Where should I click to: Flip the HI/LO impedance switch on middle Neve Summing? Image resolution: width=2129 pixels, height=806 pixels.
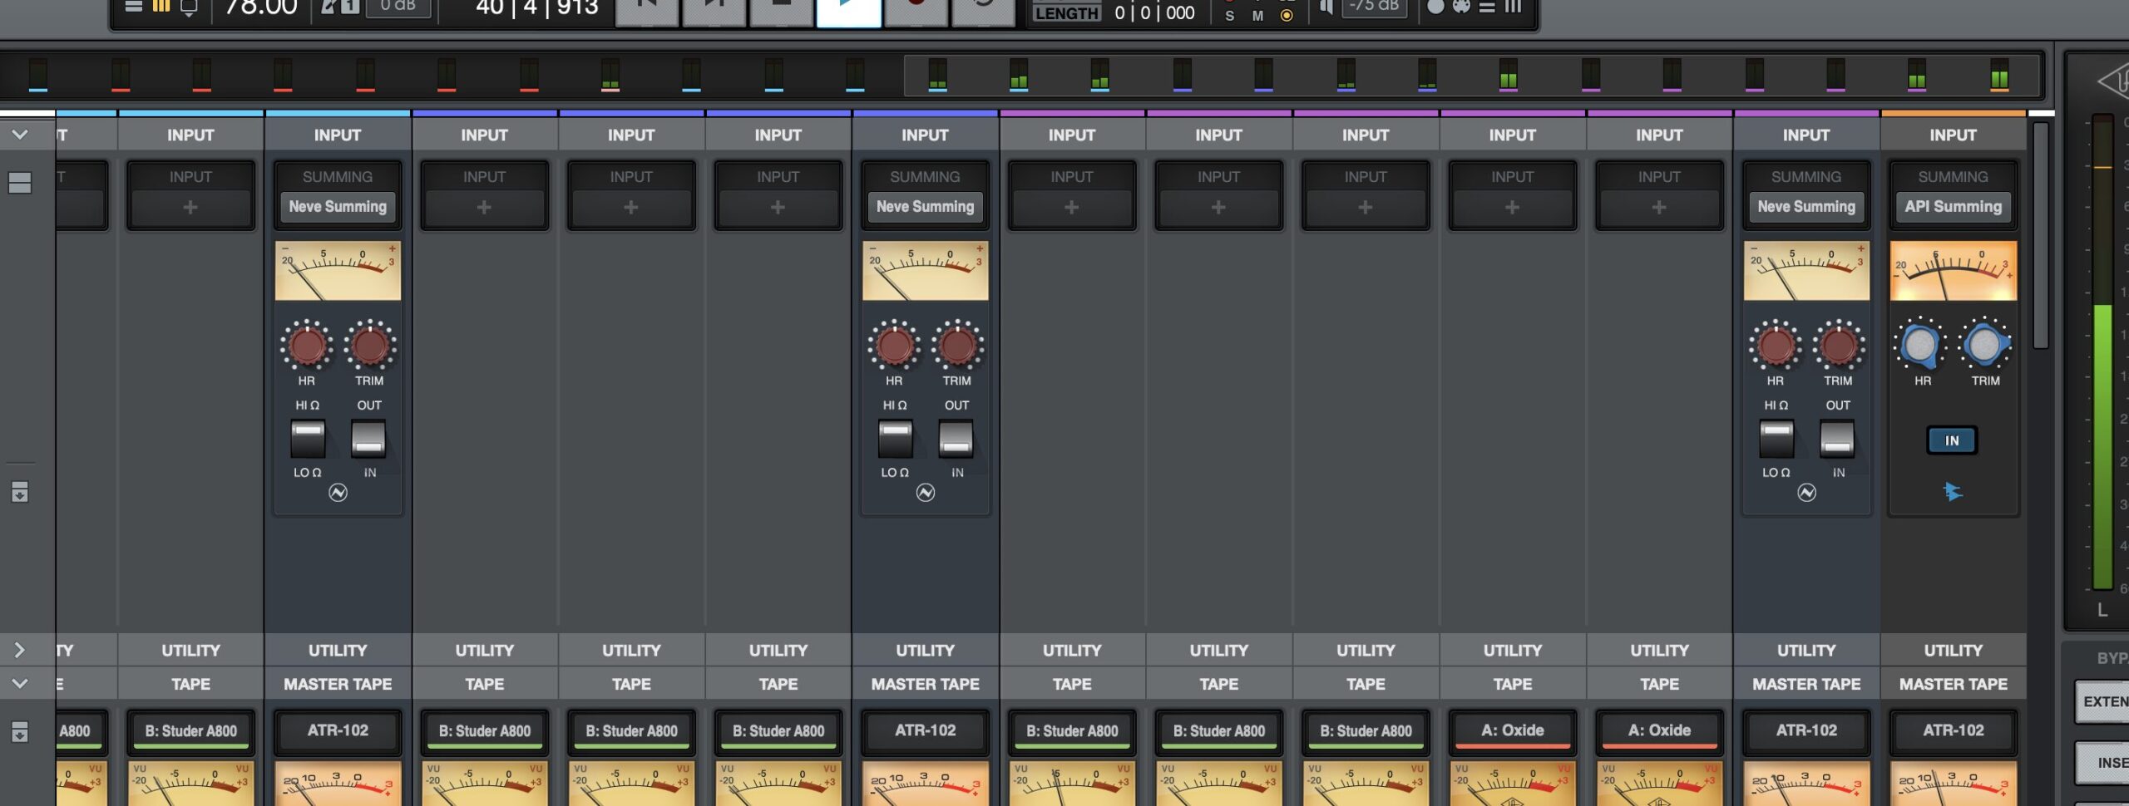point(895,439)
